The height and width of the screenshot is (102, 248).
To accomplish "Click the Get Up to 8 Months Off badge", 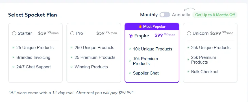I will pos(215,15).
